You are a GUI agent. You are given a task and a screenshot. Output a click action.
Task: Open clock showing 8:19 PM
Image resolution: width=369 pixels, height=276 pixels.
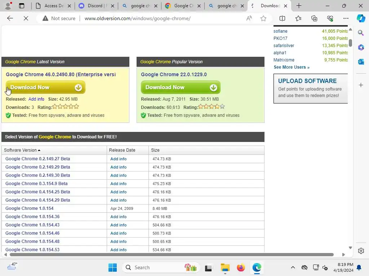[343, 267]
